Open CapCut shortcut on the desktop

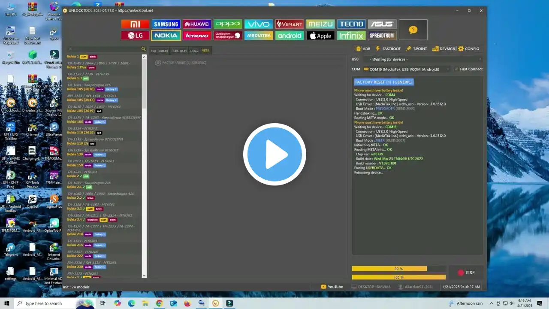tap(32, 202)
